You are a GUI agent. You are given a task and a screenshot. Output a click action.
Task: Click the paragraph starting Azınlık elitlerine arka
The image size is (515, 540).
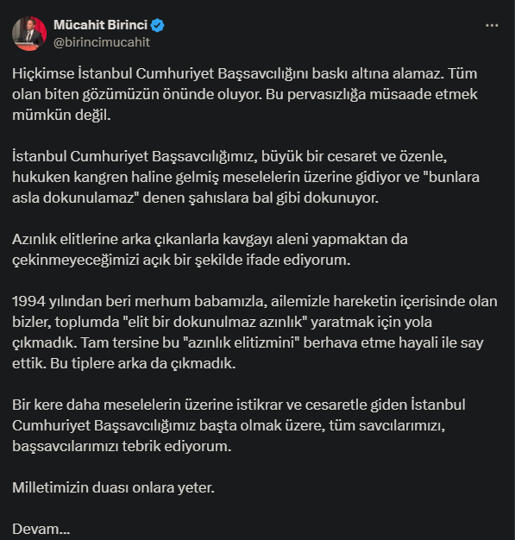(210, 249)
